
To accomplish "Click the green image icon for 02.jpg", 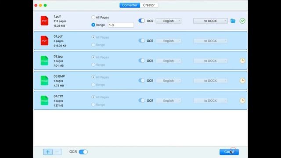I will (44, 61).
